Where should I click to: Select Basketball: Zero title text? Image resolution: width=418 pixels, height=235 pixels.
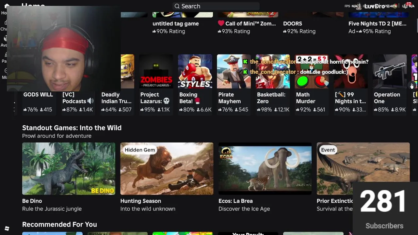pyautogui.click(x=271, y=98)
